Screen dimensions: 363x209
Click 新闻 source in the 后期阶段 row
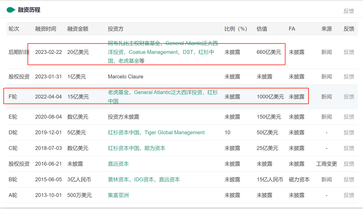[326, 52]
